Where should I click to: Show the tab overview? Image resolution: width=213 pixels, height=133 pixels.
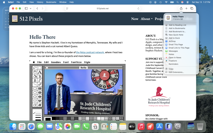(192, 9)
